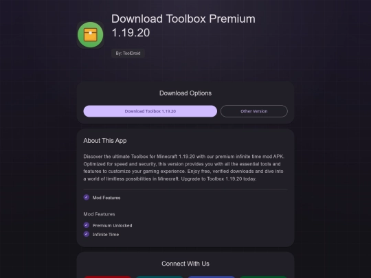Open the By: ToolDroid developer tag
The width and height of the screenshot is (371, 278).
coord(128,54)
